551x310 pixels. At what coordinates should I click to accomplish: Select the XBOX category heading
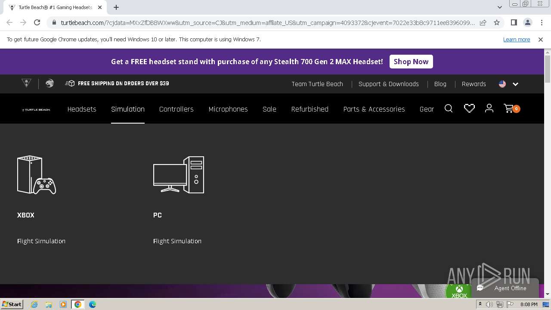[x=26, y=215]
